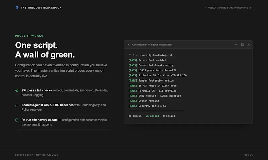The width and height of the screenshot is (268, 160).
Task: Minimize the PowerShell terminal window
Action: click(x=236, y=45)
